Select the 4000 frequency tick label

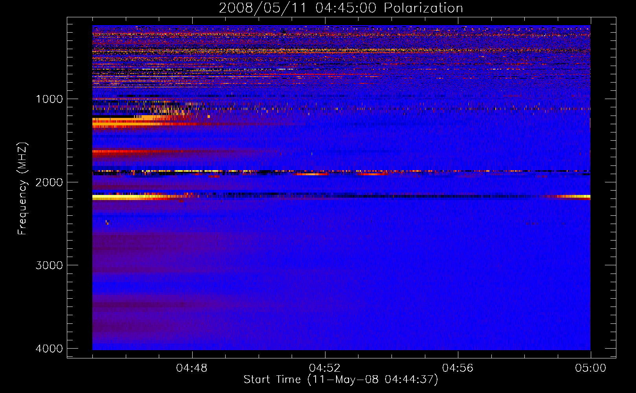tap(49, 349)
